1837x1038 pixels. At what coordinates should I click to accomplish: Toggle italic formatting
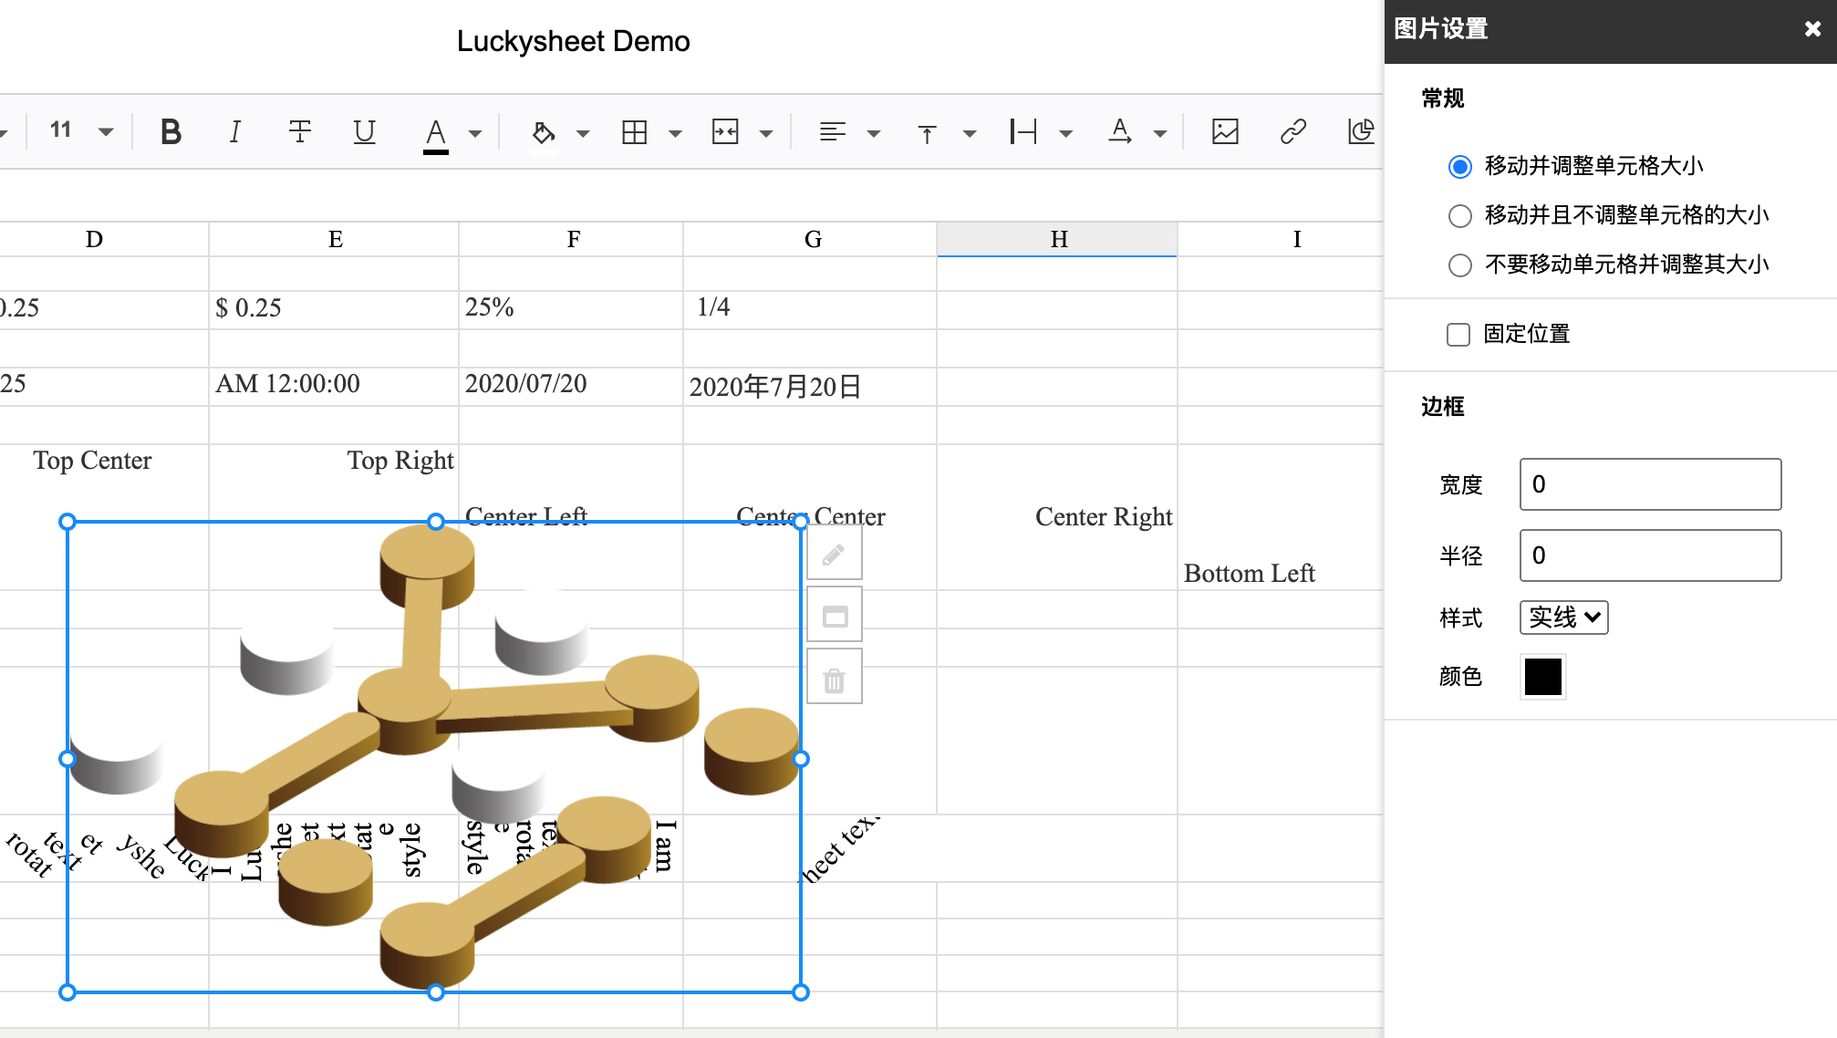234,132
